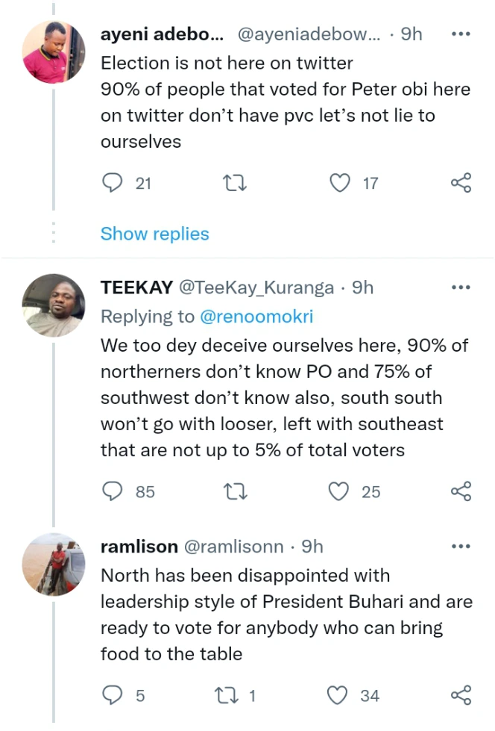
Task: Retweet ramlison's tweet about Buhari
Action: [225, 696]
